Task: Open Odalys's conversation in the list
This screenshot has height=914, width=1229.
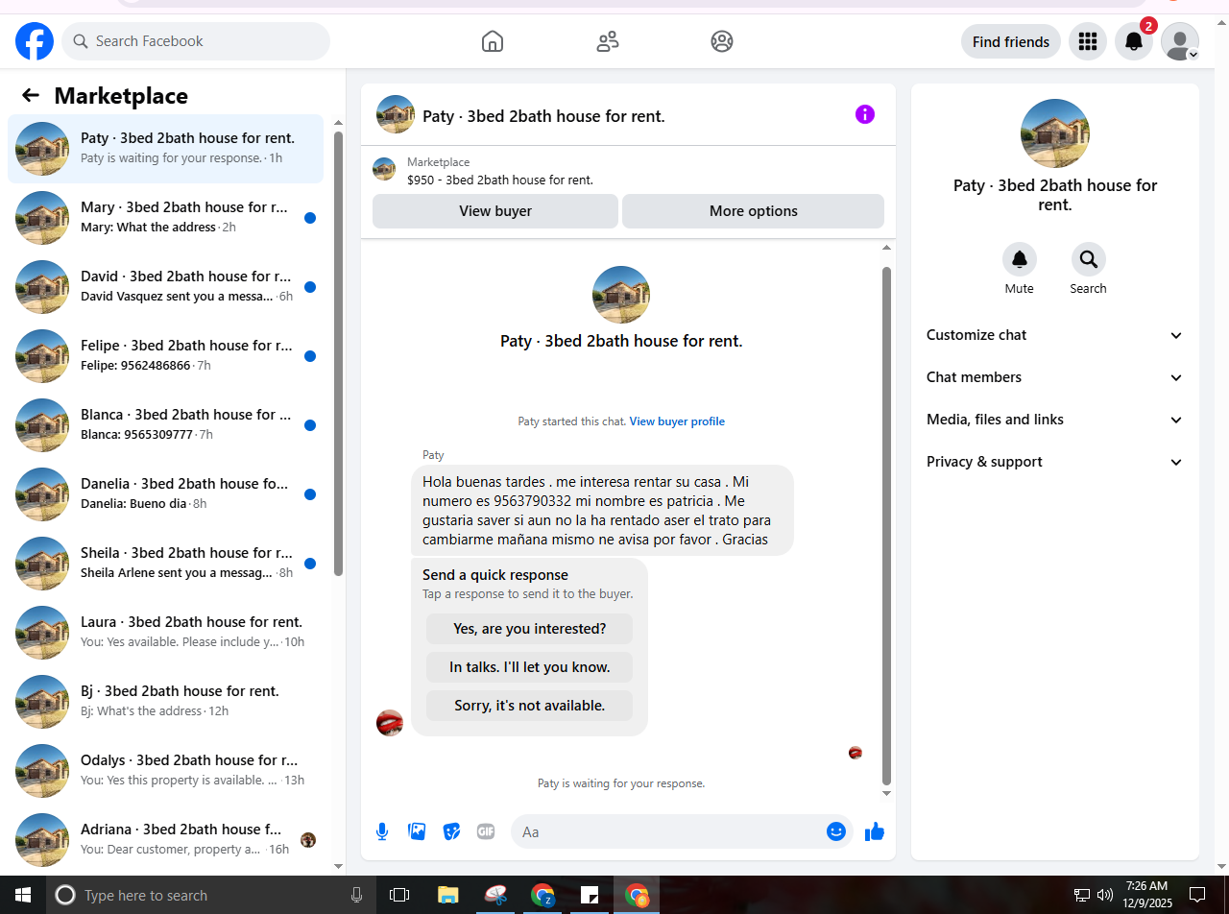Action: (165, 771)
